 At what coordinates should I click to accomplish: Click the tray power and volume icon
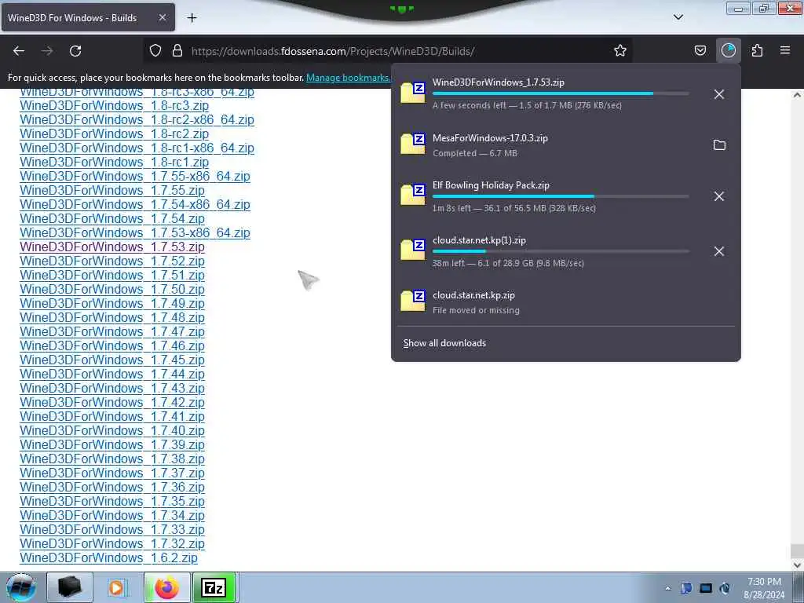point(725,588)
